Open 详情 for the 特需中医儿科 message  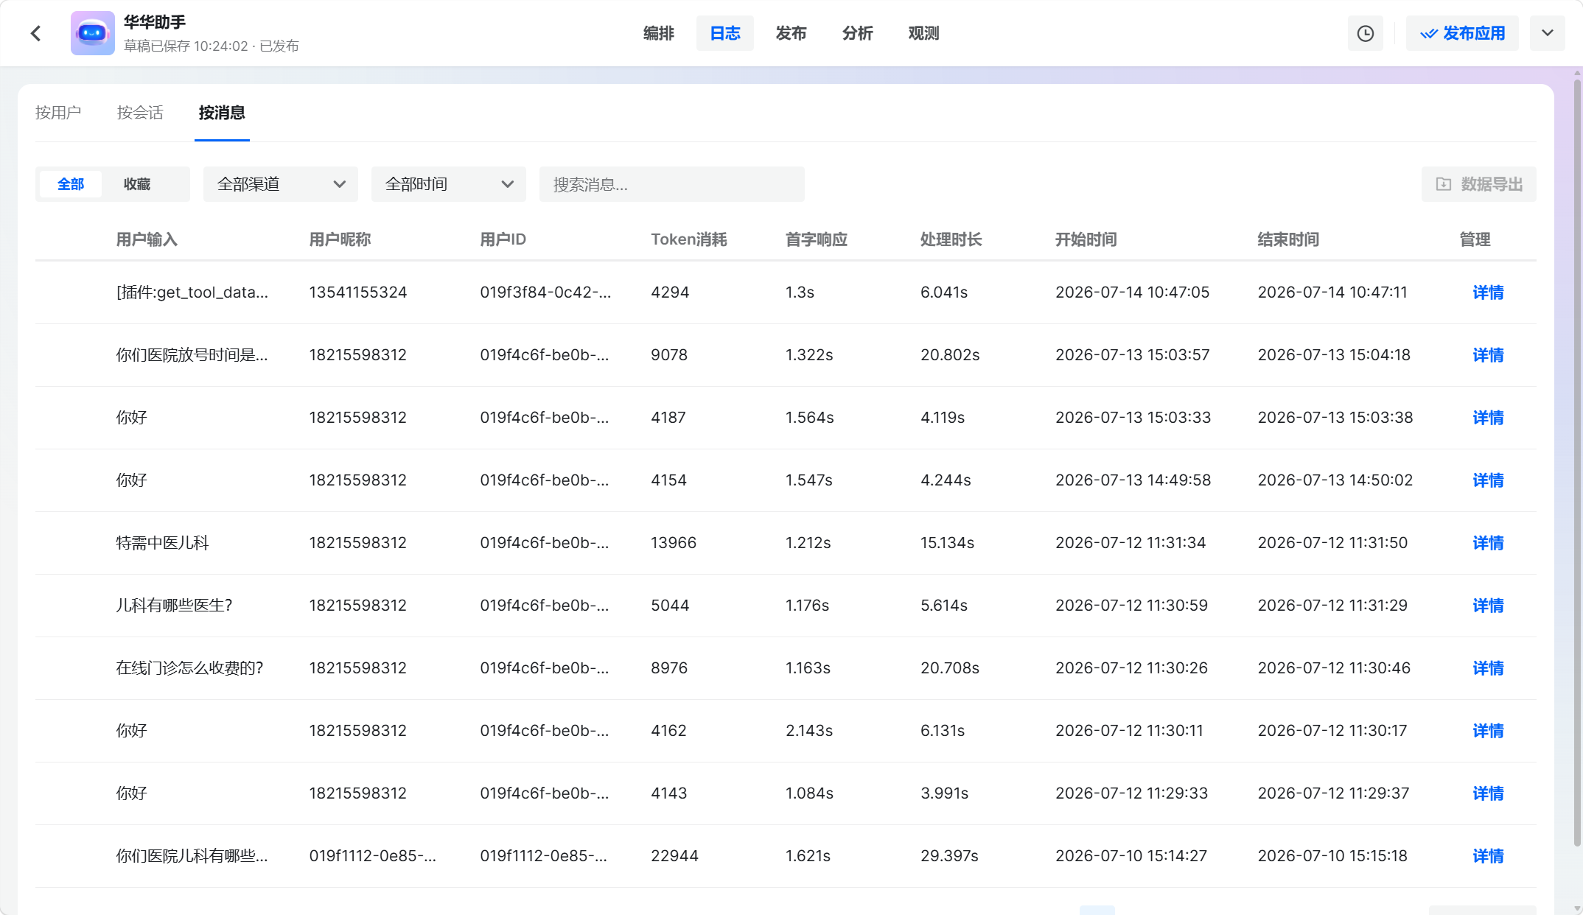pyautogui.click(x=1488, y=543)
